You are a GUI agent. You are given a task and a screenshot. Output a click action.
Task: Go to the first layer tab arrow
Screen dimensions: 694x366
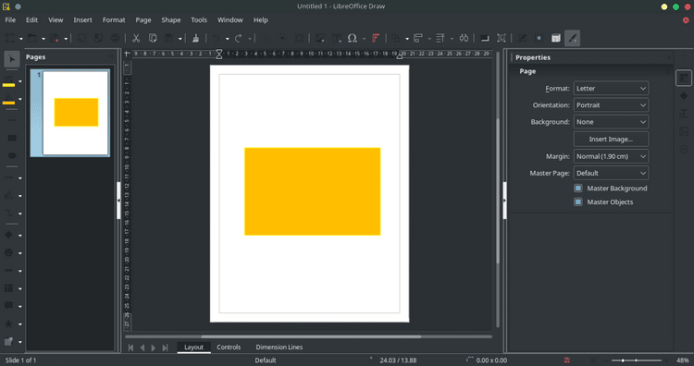click(x=130, y=348)
